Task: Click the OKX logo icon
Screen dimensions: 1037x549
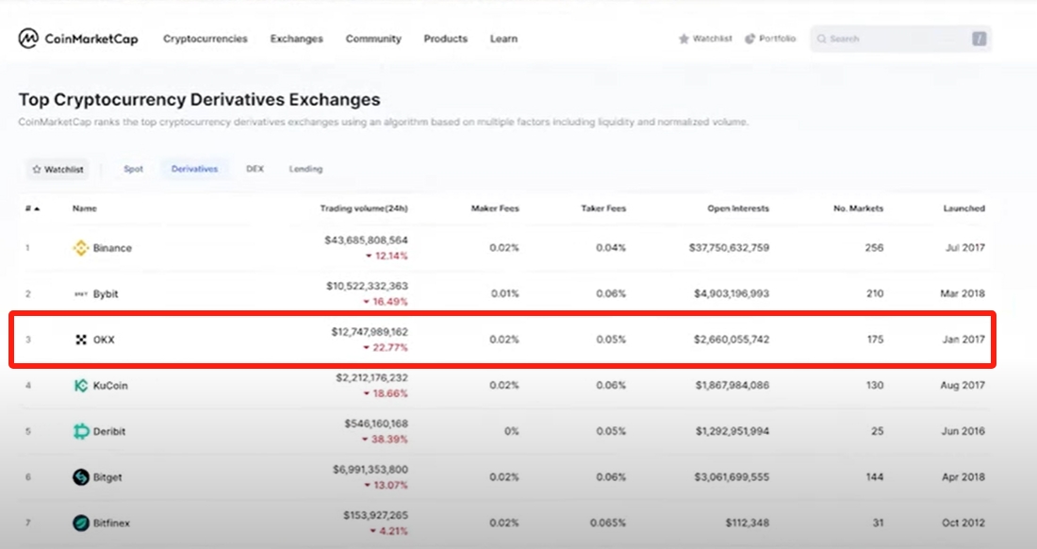Action: pos(81,340)
